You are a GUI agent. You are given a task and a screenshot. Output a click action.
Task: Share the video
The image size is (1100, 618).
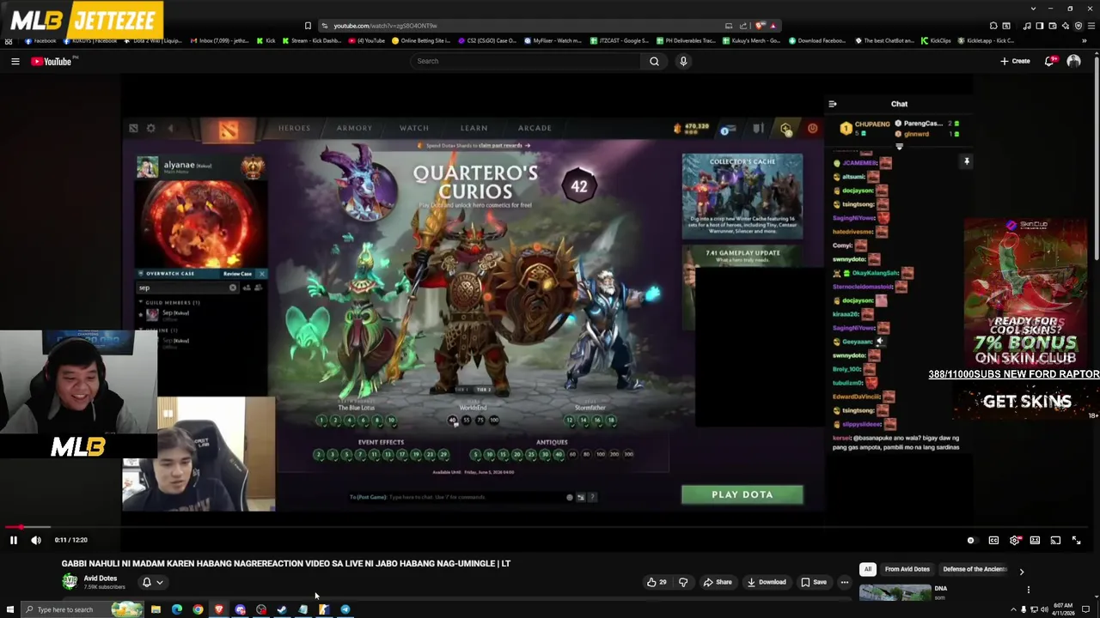[x=718, y=582]
